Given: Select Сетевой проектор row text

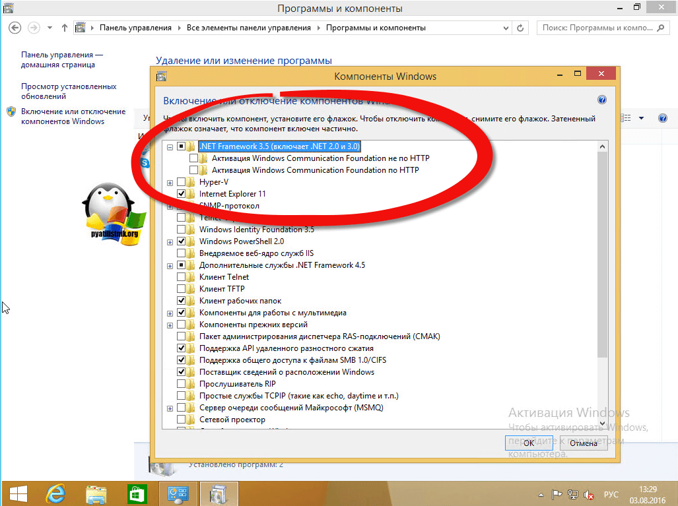Looking at the screenshot, I should (232, 419).
